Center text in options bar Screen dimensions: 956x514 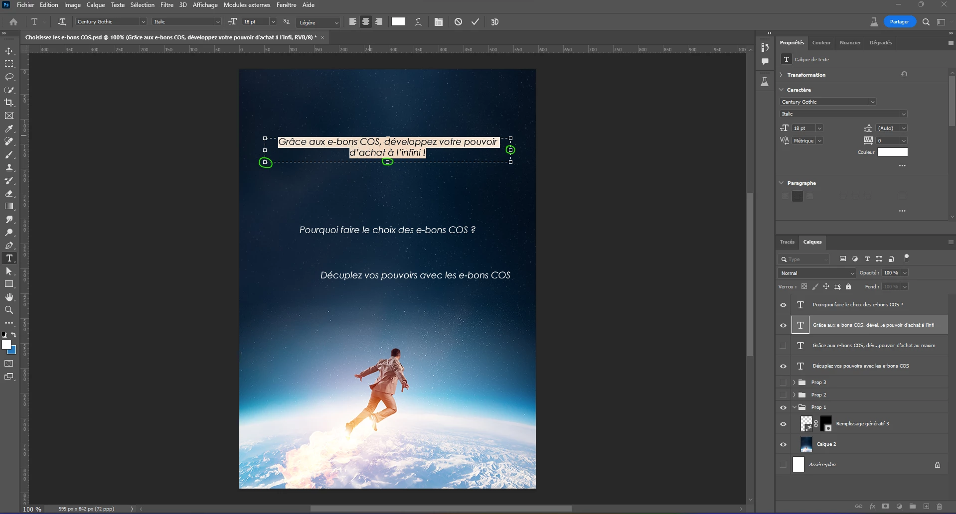[x=366, y=22]
